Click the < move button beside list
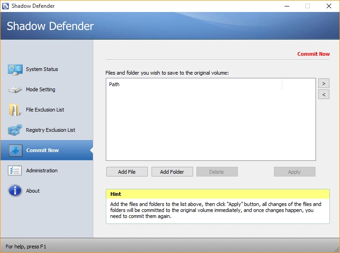The image size is (340, 253). 324,94
